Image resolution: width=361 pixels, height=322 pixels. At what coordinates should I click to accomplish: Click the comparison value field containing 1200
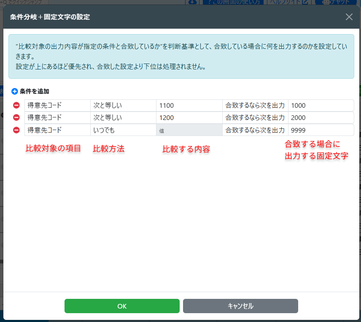coord(189,118)
